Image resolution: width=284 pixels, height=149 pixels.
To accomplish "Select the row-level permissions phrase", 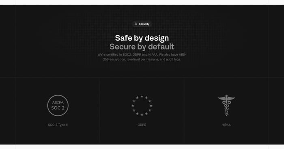I will [x=142, y=59].
